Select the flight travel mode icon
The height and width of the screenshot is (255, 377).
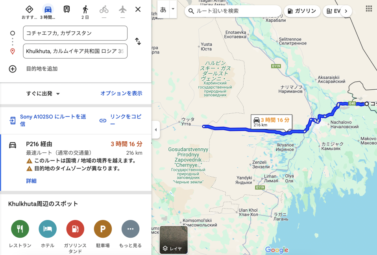coord(123,9)
